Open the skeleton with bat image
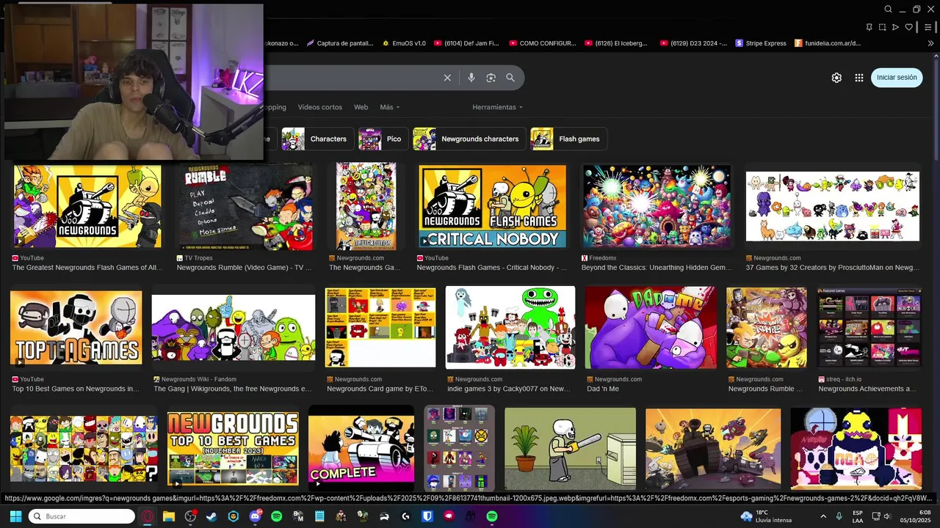Viewport: 940px width, 528px height. point(571,449)
